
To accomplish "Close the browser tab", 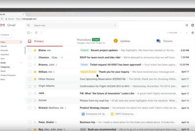I will [x=23, y=14].
